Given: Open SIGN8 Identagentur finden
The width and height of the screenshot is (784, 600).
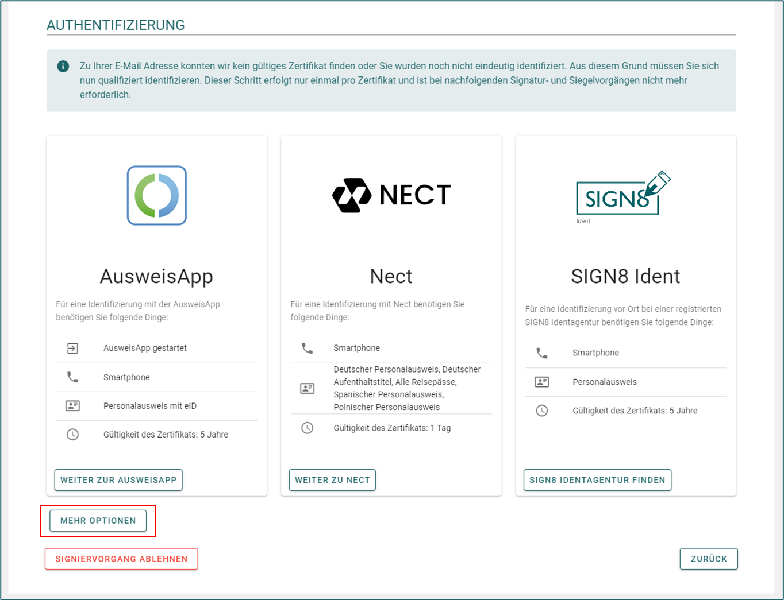Looking at the screenshot, I should 597,480.
